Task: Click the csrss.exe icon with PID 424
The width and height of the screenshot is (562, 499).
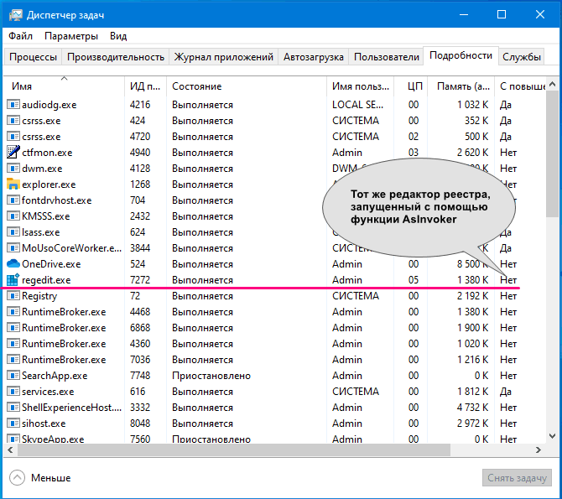Action: (x=13, y=121)
